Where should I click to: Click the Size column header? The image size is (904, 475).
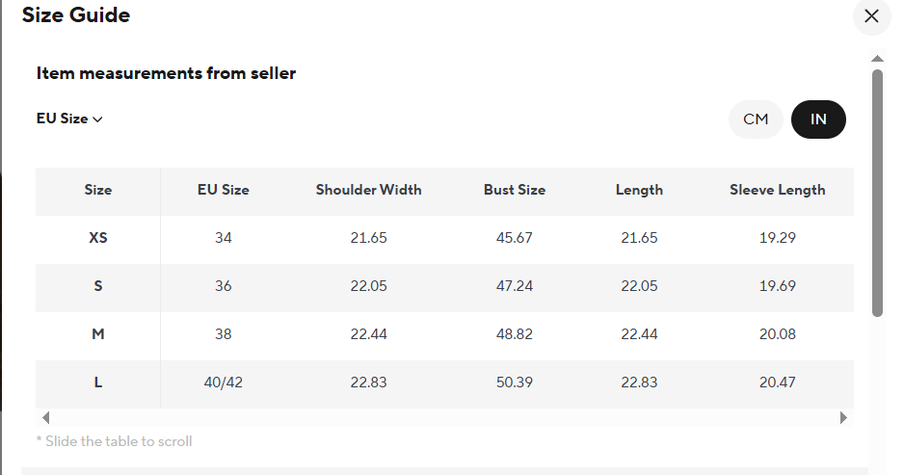pyautogui.click(x=98, y=190)
